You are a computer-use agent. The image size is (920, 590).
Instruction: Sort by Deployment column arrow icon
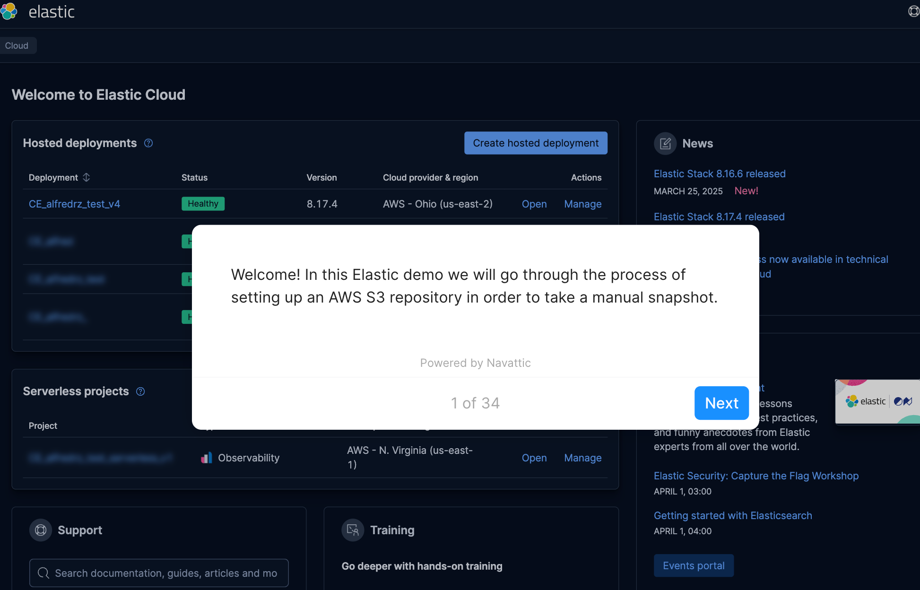click(86, 177)
